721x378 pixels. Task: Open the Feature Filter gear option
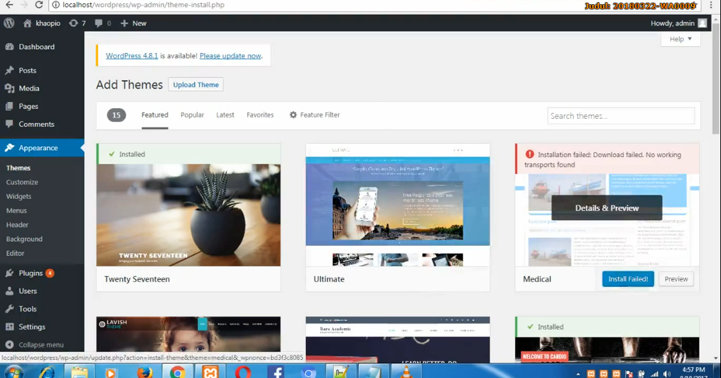315,115
